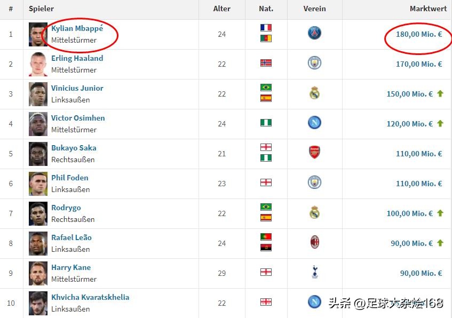Open Kylian Mbappé player profile link
The width and height of the screenshot is (452, 318).
[x=77, y=28]
